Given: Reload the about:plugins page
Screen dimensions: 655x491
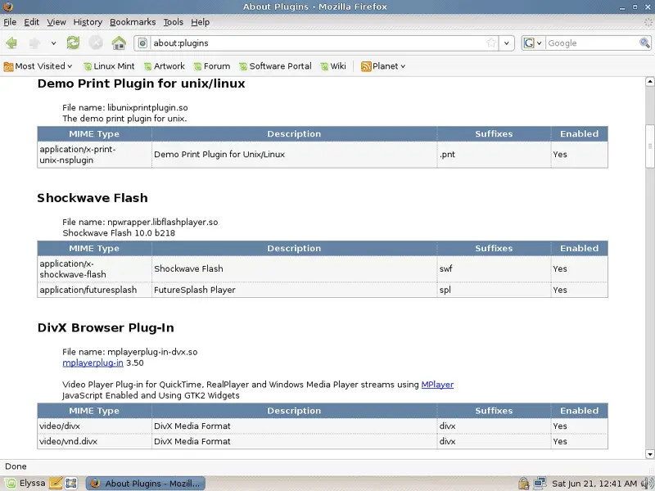Looking at the screenshot, I should coord(73,43).
